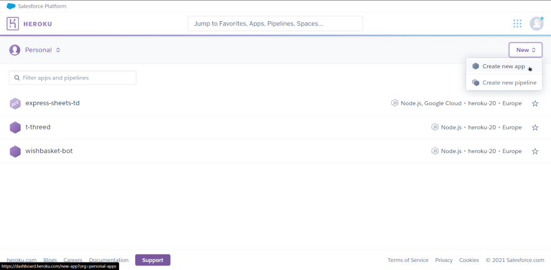Favorite express-sheets-td with the star
This screenshot has width=551, height=270.
[535, 104]
